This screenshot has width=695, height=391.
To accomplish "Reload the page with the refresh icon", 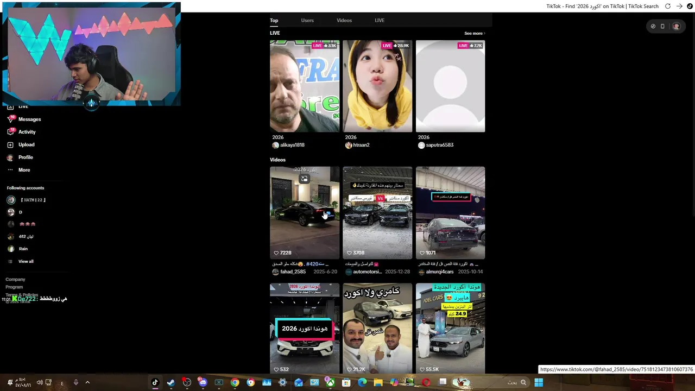I will coord(668,6).
